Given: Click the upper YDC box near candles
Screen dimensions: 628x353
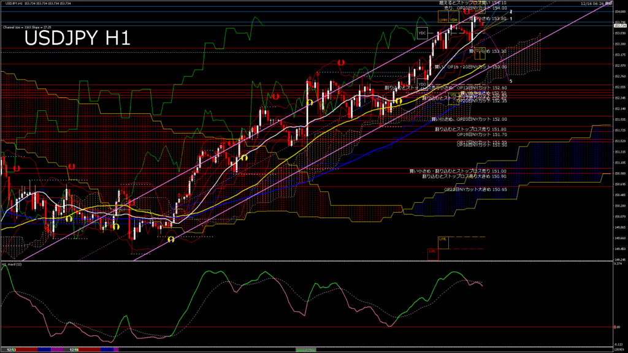Looking at the screenshot, I should 422,32.
